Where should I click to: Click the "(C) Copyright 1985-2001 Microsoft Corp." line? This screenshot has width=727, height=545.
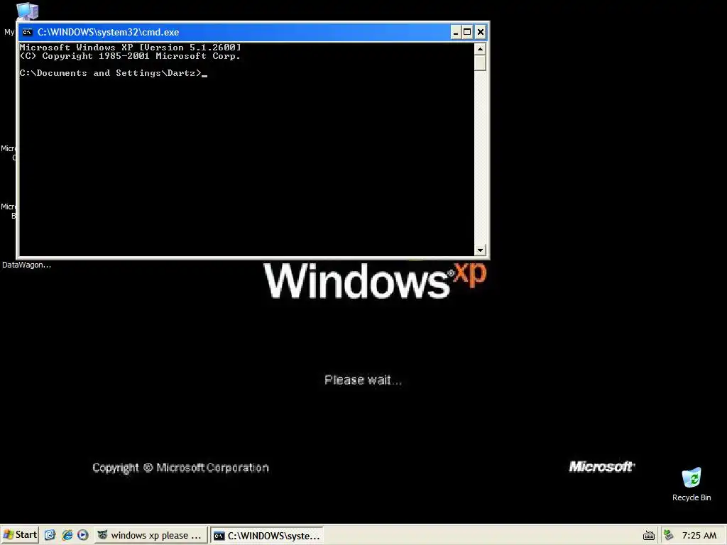coord(130,56)
